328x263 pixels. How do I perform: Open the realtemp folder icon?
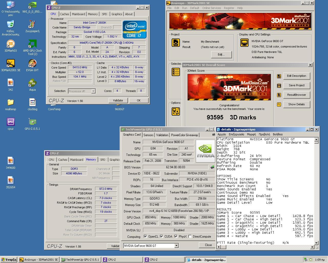click(11, 102)
